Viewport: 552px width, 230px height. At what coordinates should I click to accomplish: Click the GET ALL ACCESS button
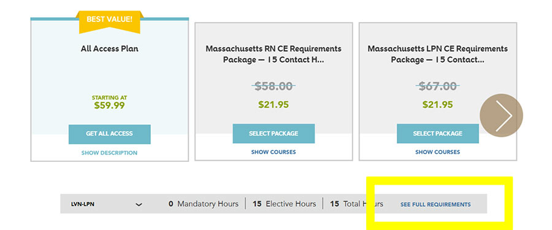click(x=110, y=134)
